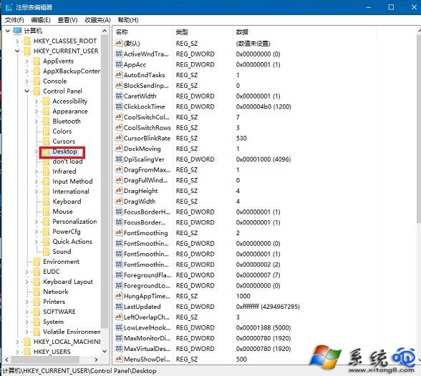This screenshot has height=376, width=421.
Task: Click the CursorBlinkRate string icon
Action: click(x=119, y=138)
